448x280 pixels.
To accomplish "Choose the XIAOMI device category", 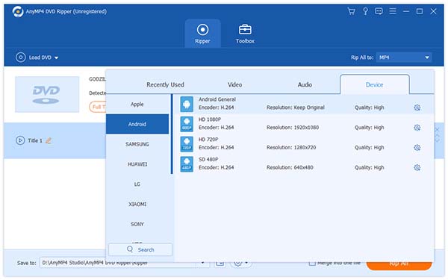I will [137, 204].
